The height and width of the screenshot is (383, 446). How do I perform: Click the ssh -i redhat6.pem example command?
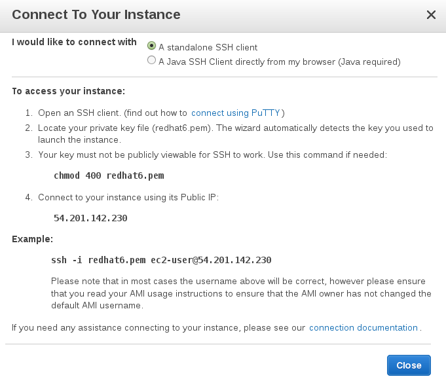tap(161, 260)
